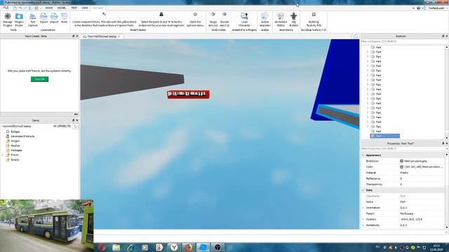449x252 pixels.
Task: Click the BrickColor swatch
Action: coord(401,161)
